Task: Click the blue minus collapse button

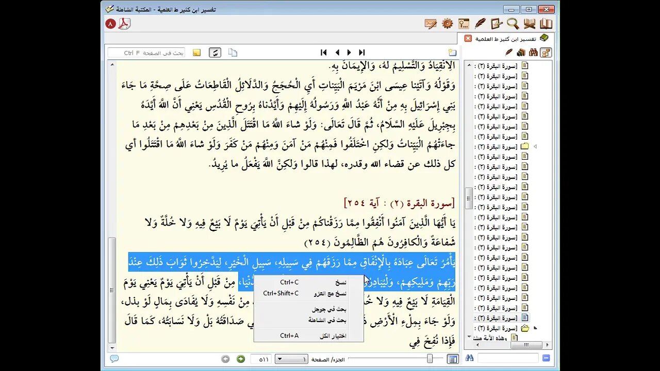Action: coord(546,358)
